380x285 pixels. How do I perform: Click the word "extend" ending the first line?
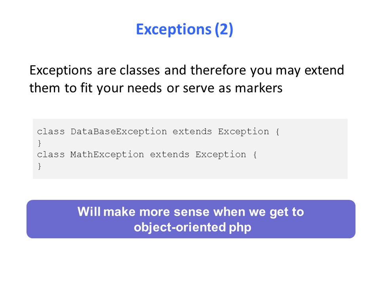pyautogui.click(x=324, y=70)
